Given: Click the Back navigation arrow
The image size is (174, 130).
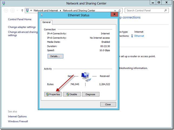Looking at the screenshot, I should point(6,11).
